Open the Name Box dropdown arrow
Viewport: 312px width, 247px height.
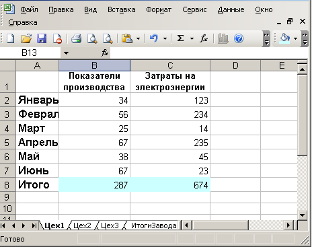[x=66, y=53]
